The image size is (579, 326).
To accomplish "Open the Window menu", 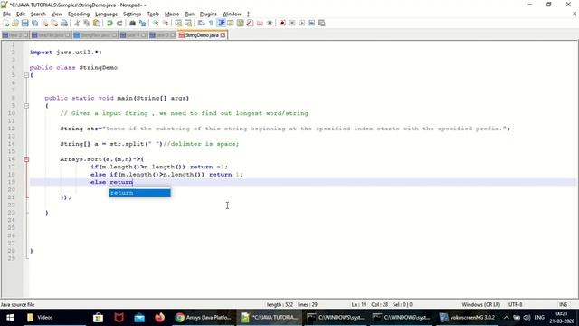I will point(232,14).
